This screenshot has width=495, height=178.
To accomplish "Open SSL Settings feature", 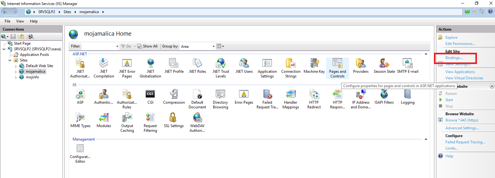I will (x=174, y=120).
